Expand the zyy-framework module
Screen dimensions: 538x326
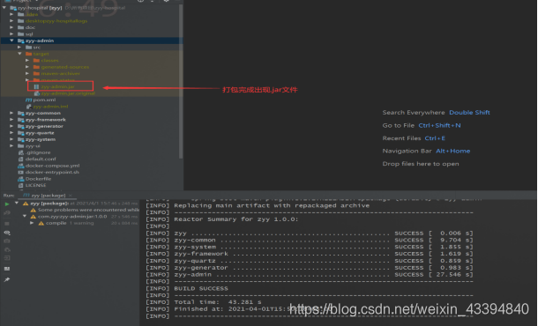point(11,120)
